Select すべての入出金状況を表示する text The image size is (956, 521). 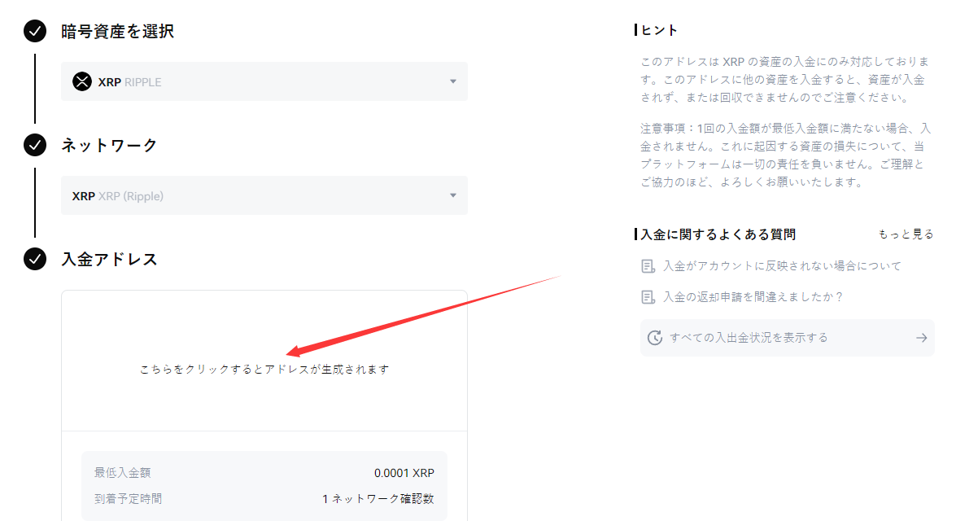[x=749, y=338]
